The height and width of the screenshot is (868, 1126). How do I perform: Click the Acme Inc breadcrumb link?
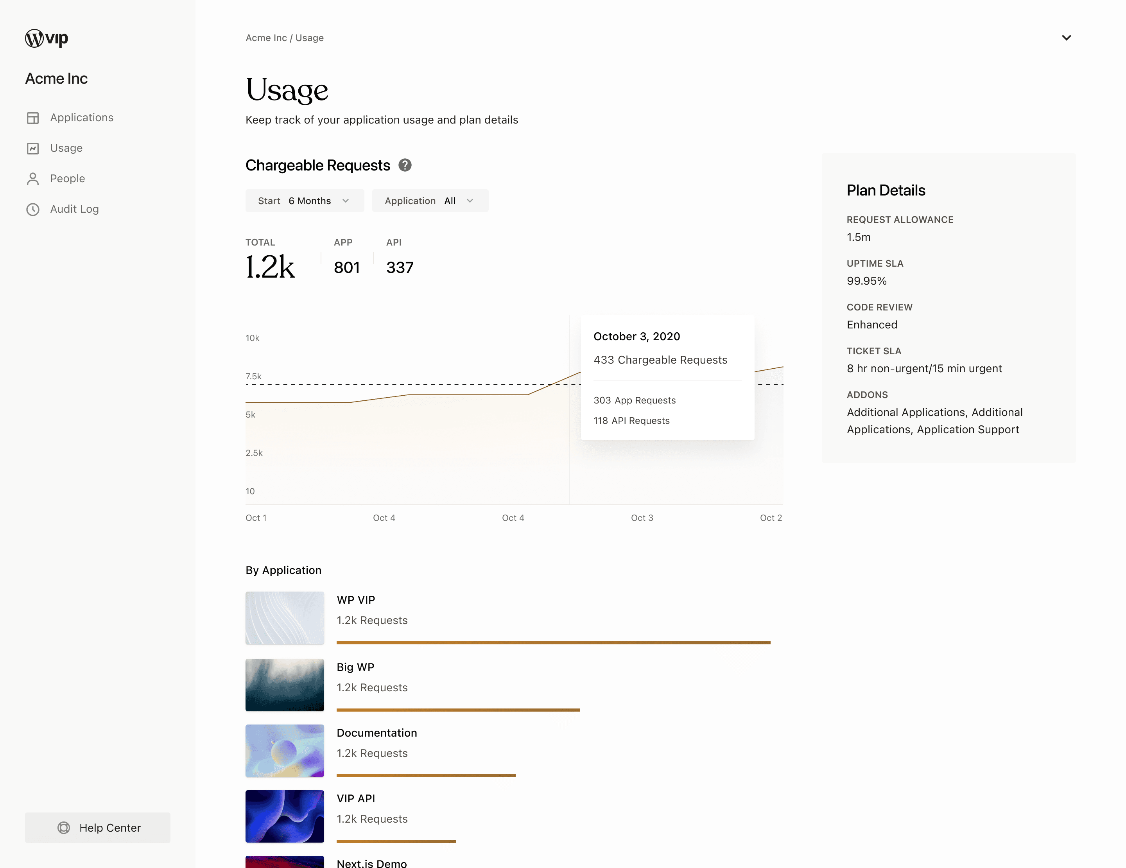[x=266, y=38]
